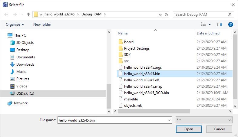The image size is (238, 137).
Task: Select hello_world_s32r45.args file
Action: (143, 67)
